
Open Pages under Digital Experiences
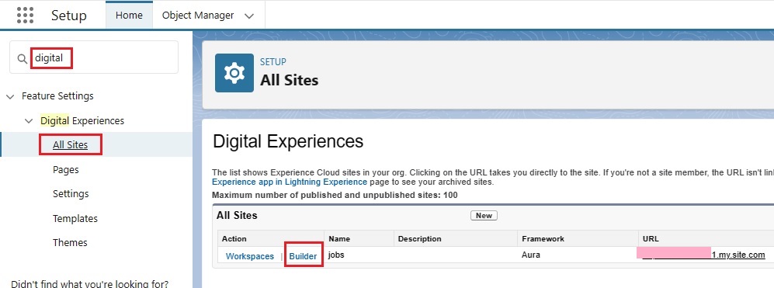pos(66,169)
